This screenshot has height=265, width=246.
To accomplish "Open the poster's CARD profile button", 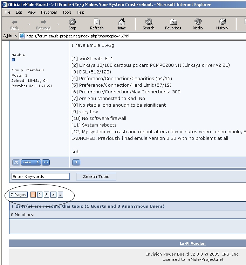I will 31,163.
